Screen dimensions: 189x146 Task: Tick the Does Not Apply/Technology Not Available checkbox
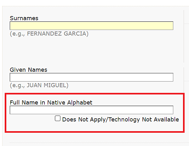58,118
